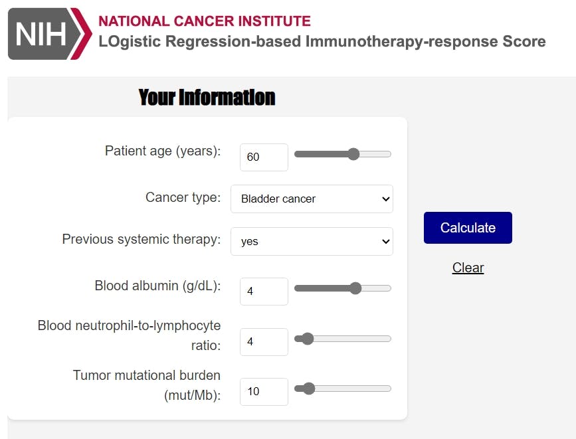Click the Blood albumin input box
The height and width of the screenshot is (439, 576).
coord(263,291)
